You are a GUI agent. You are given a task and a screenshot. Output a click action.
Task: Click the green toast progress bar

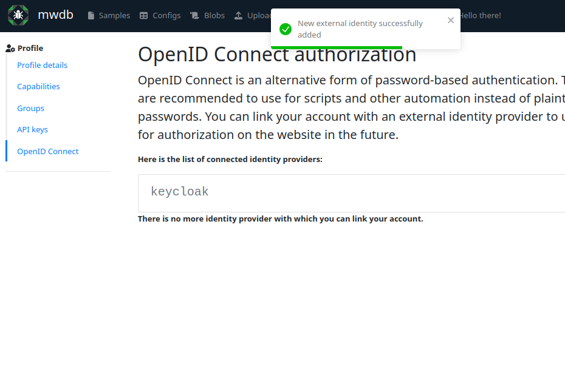[x=337, y=47]
